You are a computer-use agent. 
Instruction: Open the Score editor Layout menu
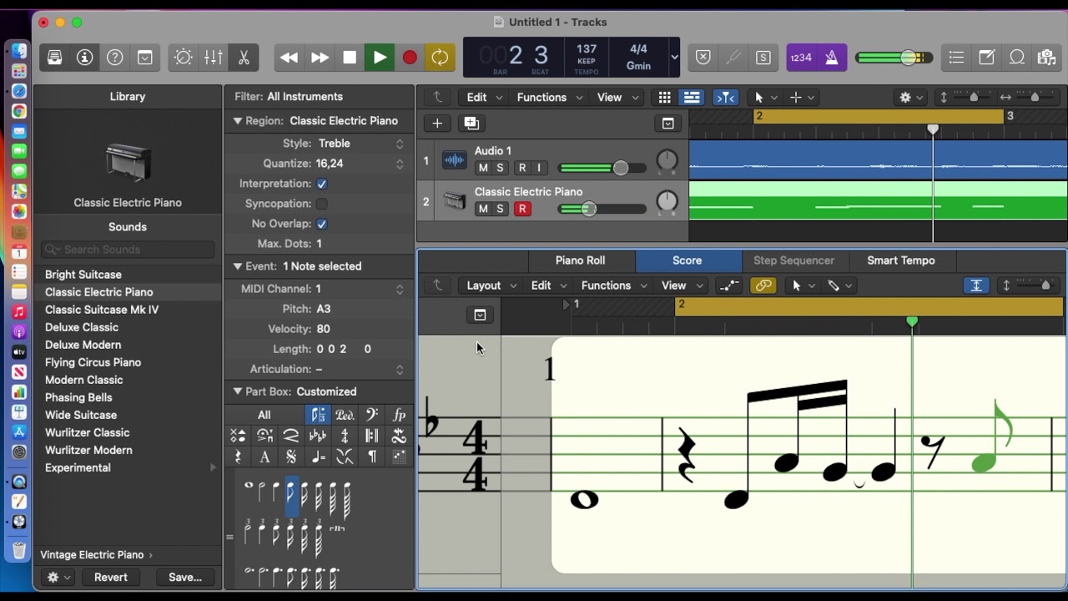(491, 285)
